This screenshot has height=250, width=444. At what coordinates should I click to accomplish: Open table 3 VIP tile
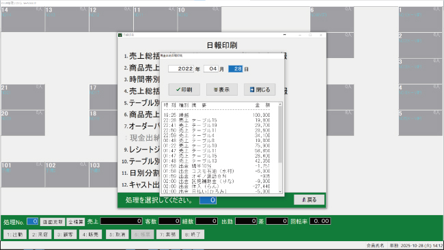pos(421,71)
